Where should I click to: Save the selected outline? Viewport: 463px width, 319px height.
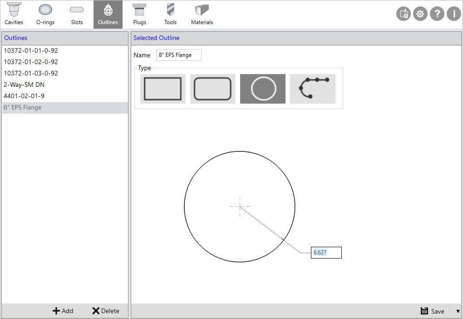432,311
